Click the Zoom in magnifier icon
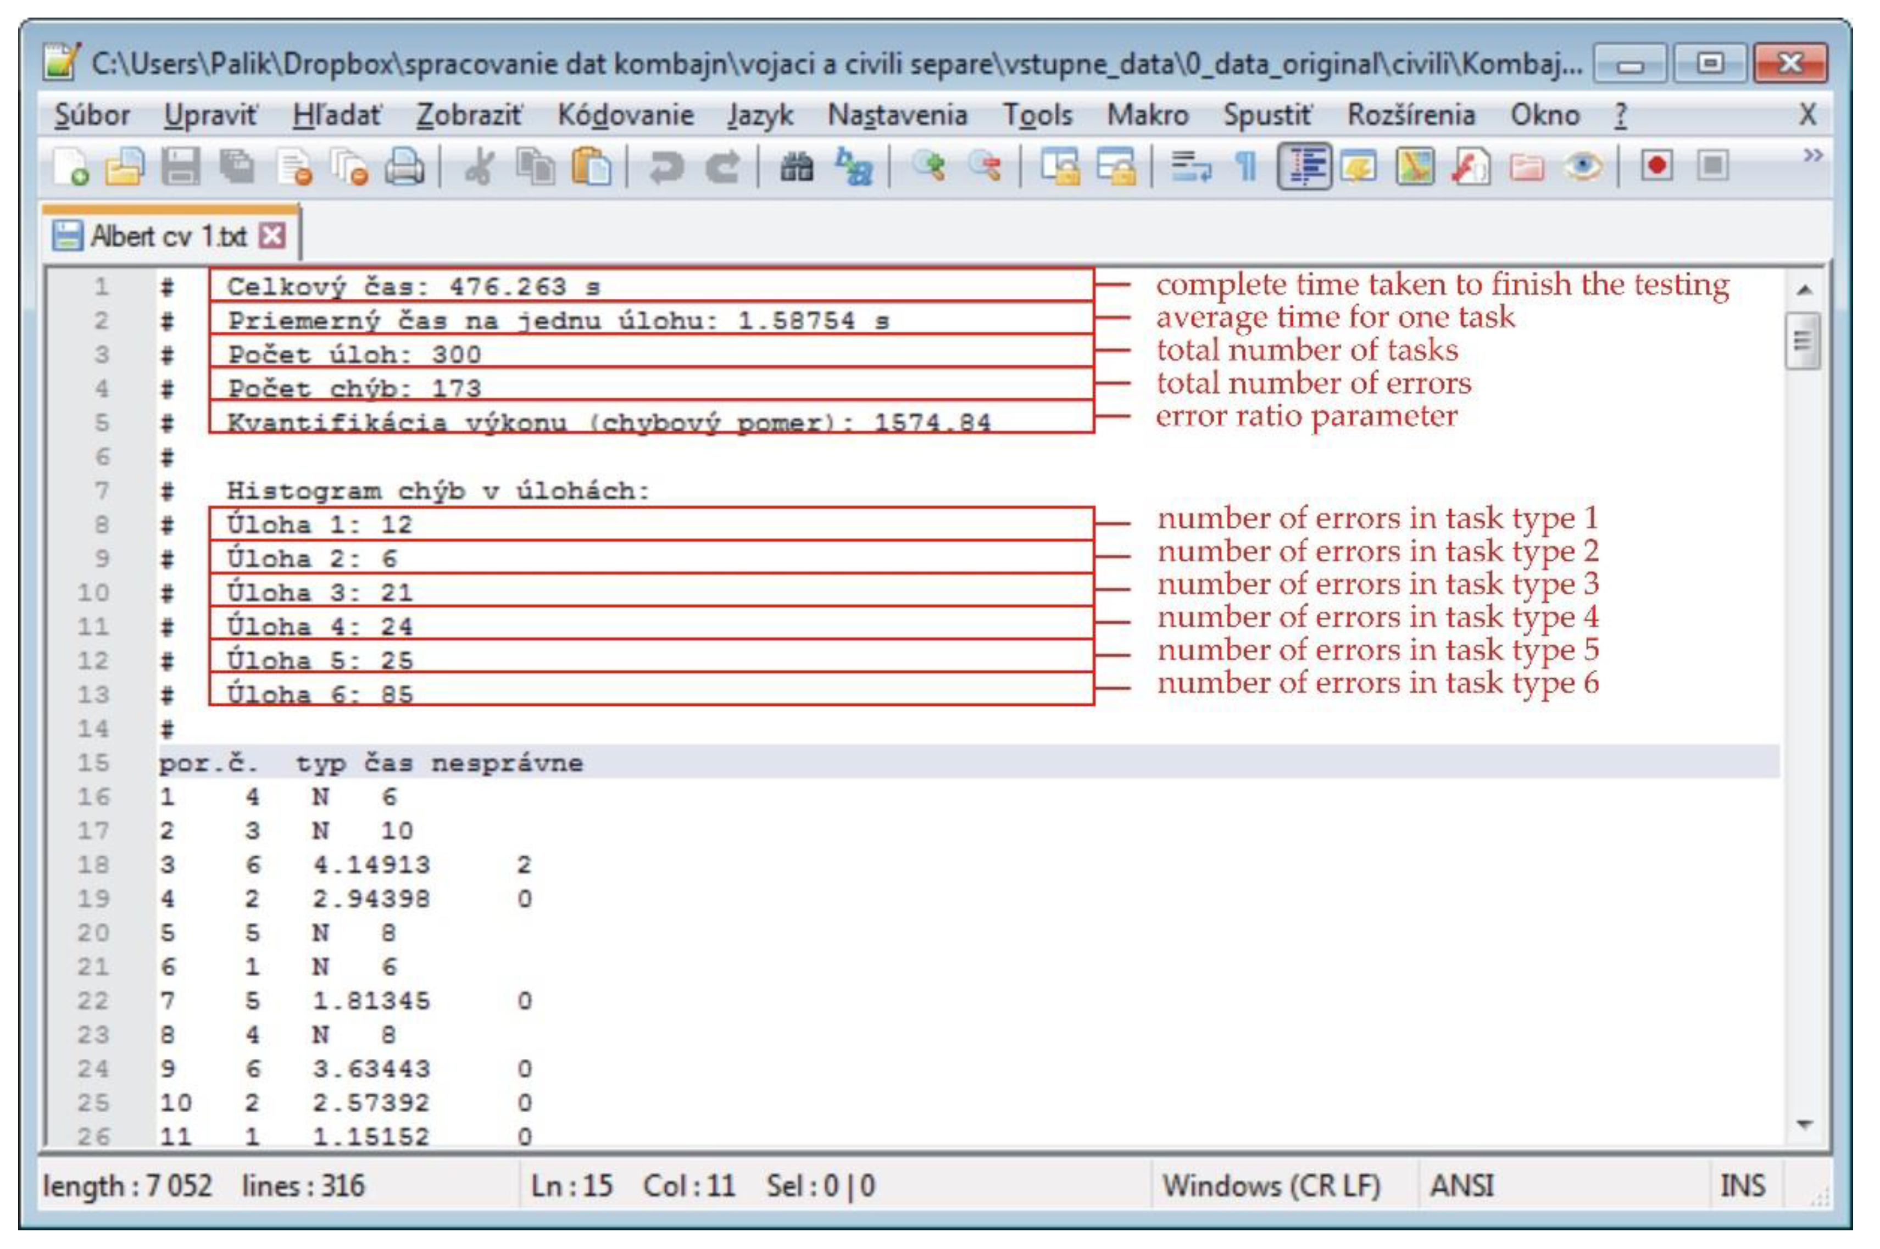The image size is (1880, 1249). coord(928,166)
